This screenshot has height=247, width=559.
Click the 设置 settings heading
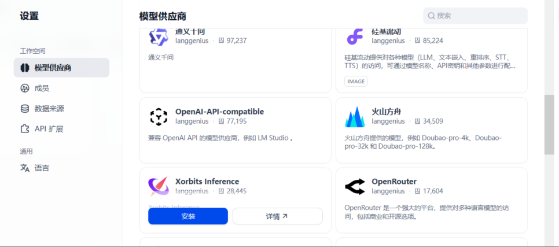[x=30, y=16]
